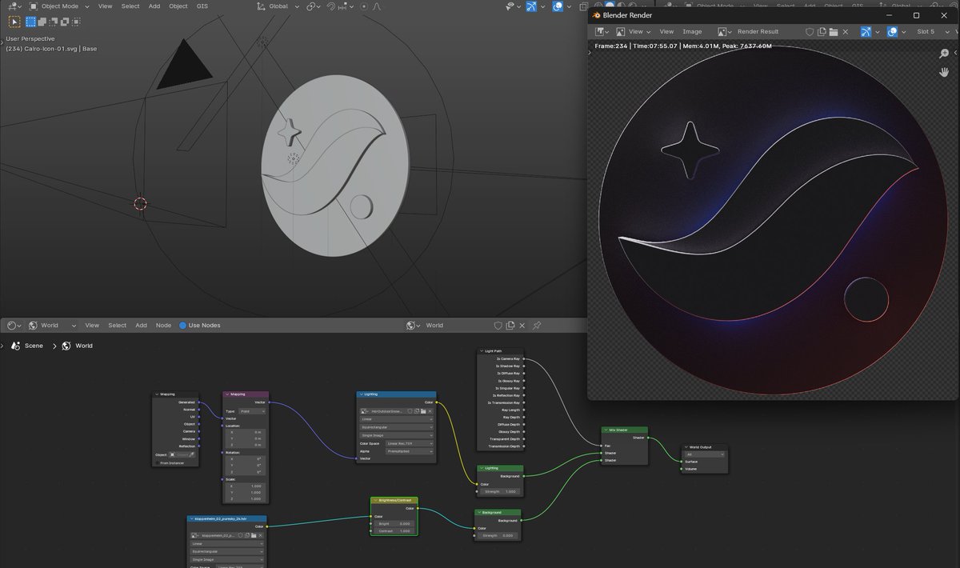Open the World shader type dropdown
This screenshot has height=568, width=960.
click(x=52, y=326)
